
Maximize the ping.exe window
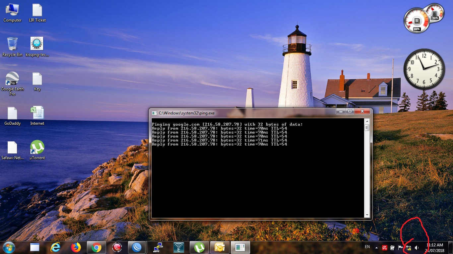coord(350,111)
